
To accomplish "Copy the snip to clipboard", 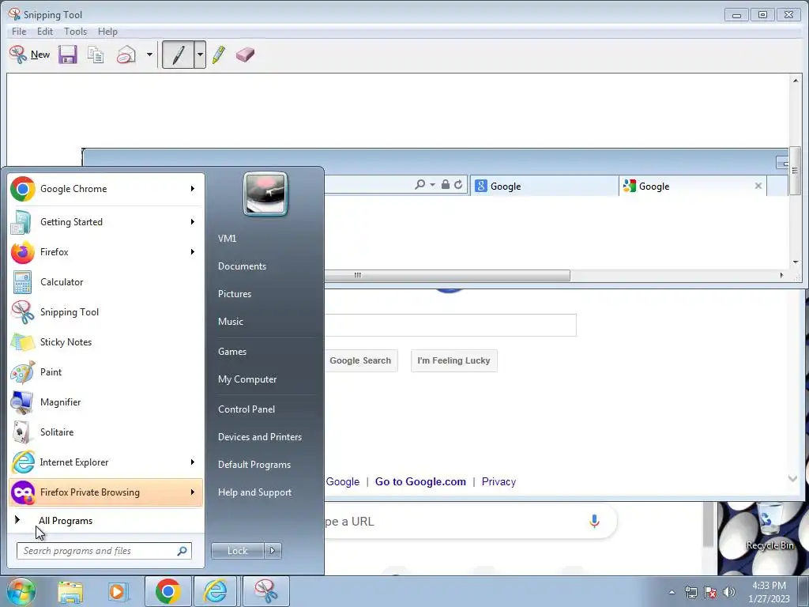I will pos(96,55).
